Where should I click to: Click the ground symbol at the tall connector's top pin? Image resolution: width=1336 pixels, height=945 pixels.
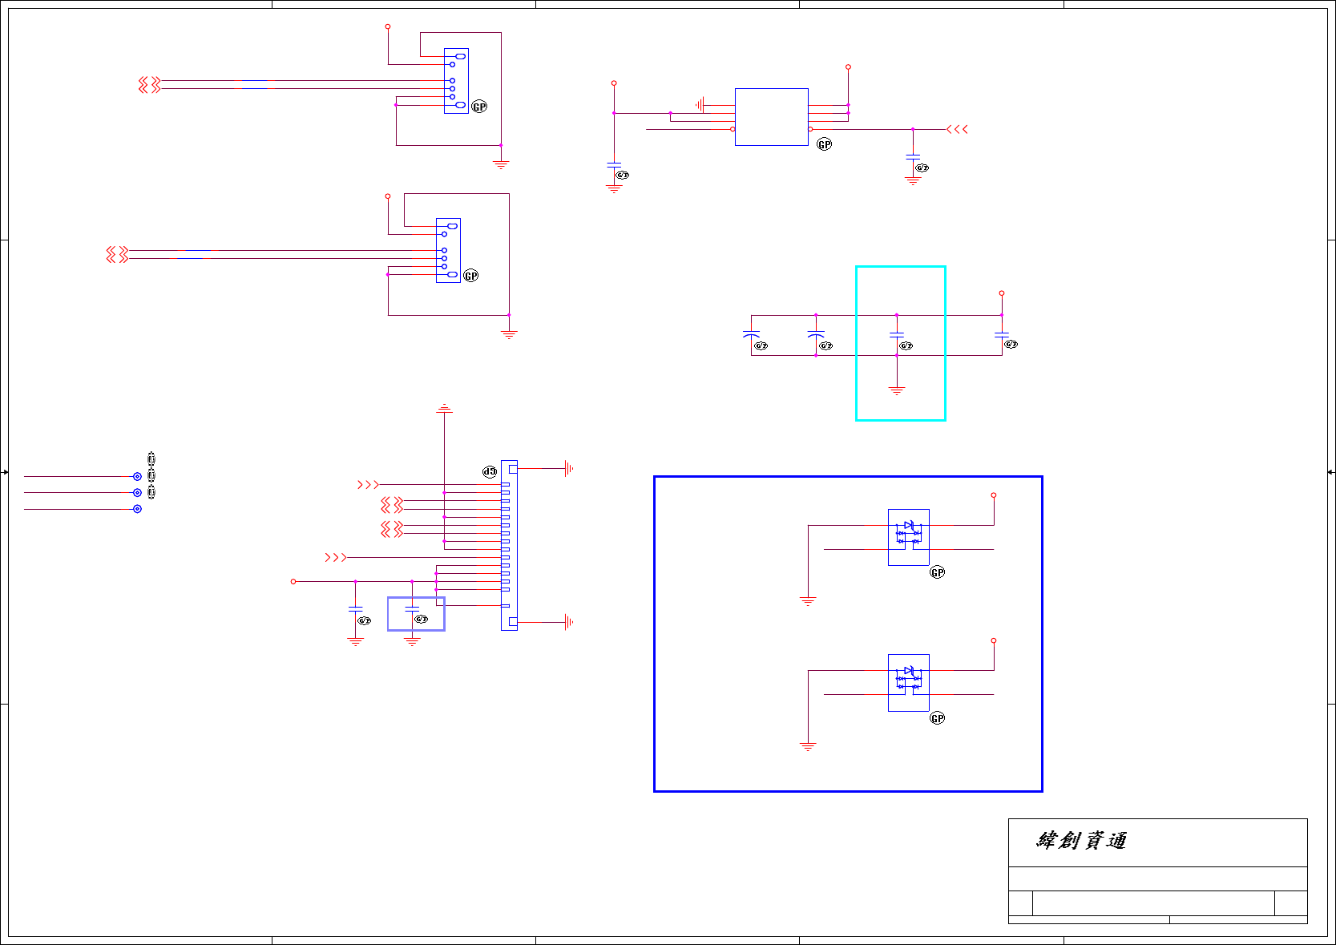point(569,469)
